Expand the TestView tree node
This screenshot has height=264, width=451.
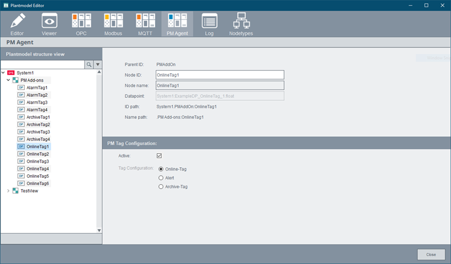point(8,191)
